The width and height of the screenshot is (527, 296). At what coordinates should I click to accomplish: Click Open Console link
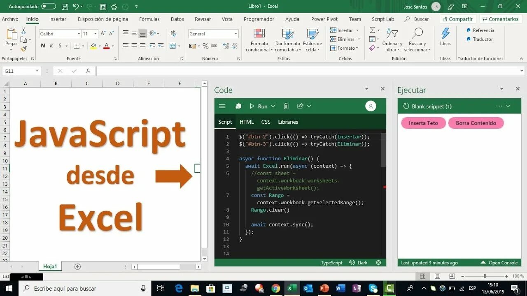pyautogui.click(x=499, y=263)
